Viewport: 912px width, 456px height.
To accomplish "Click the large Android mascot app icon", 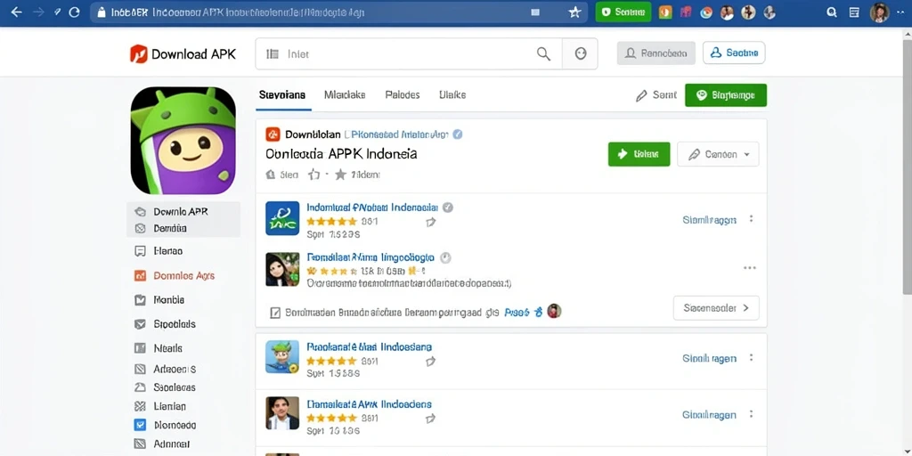I will (x=183, y=141).
